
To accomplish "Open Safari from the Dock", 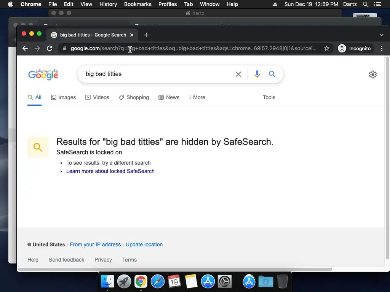I will (158, 282).
